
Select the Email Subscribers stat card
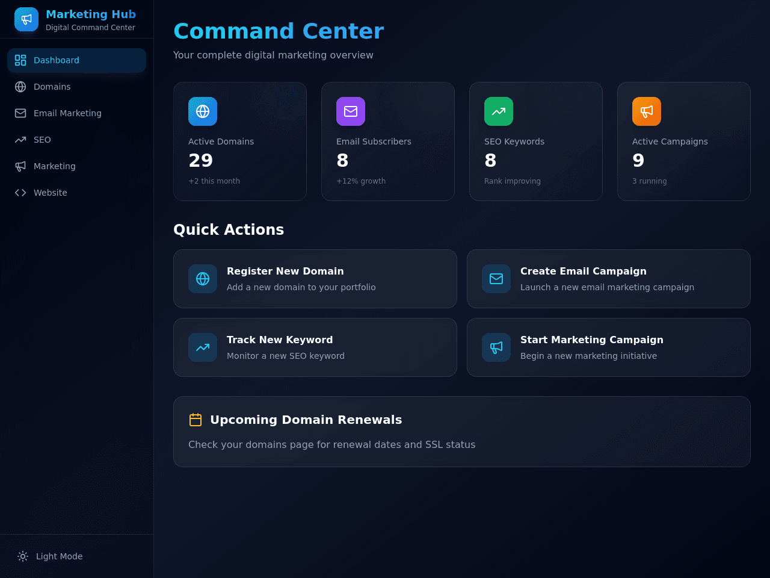point(388,141)
